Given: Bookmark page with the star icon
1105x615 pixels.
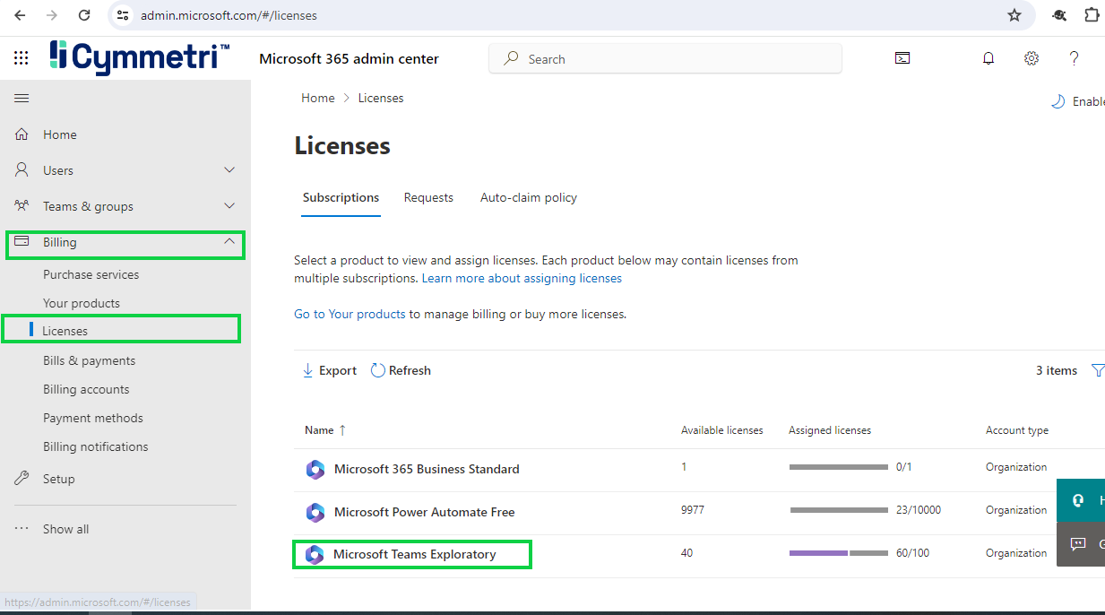Looking at the screenshot, I should pyautogui.click(x=1014, y=15).
